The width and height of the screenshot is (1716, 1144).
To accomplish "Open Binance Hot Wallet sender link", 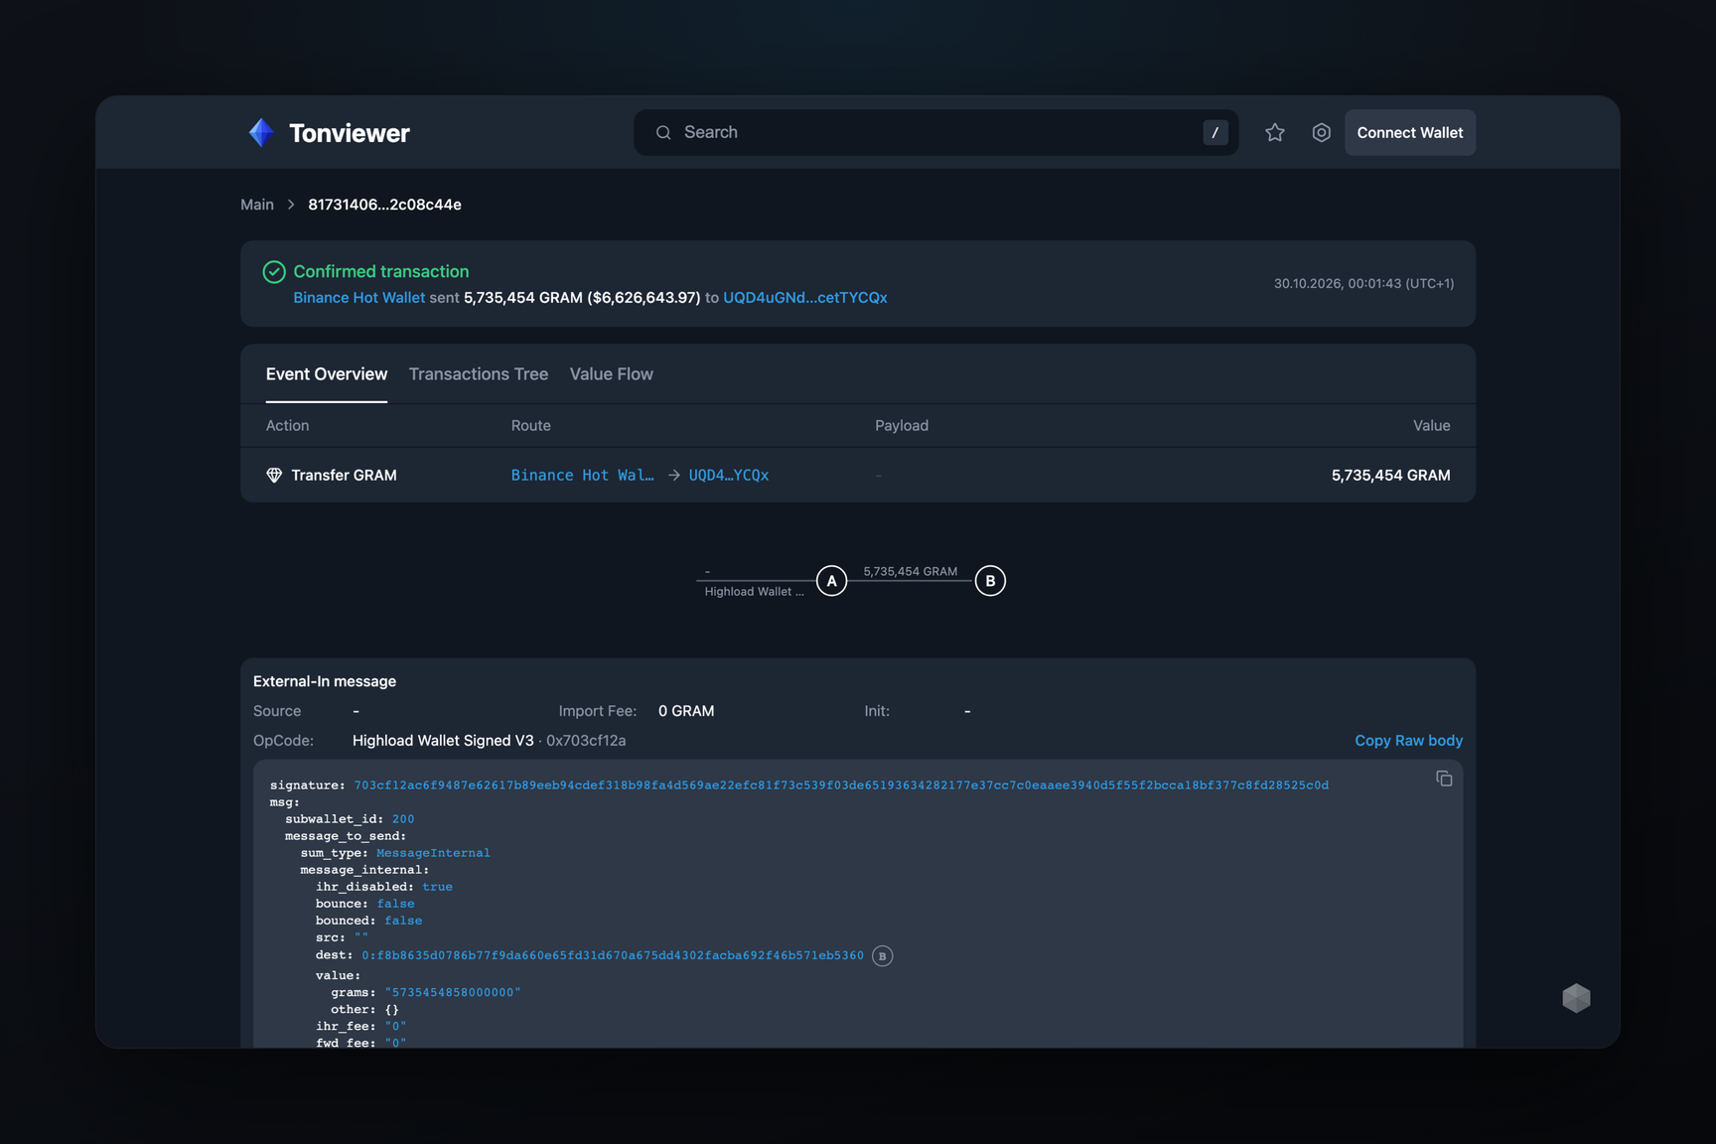I will 358,298.
